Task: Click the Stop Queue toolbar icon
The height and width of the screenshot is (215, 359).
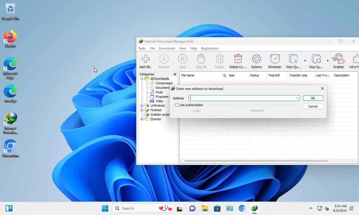Action: [x=316, y=59]
